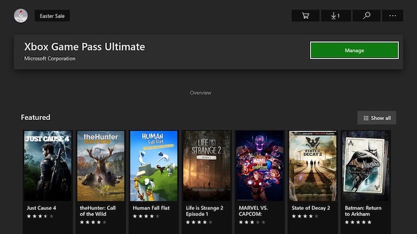Click Batman: Return to Arkham title text
The image size is (417, 234).
pos(363,211)
